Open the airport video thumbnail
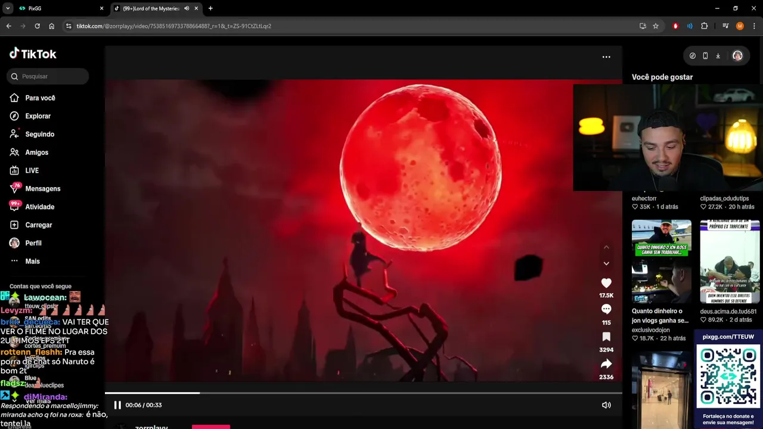 [662, 390]
